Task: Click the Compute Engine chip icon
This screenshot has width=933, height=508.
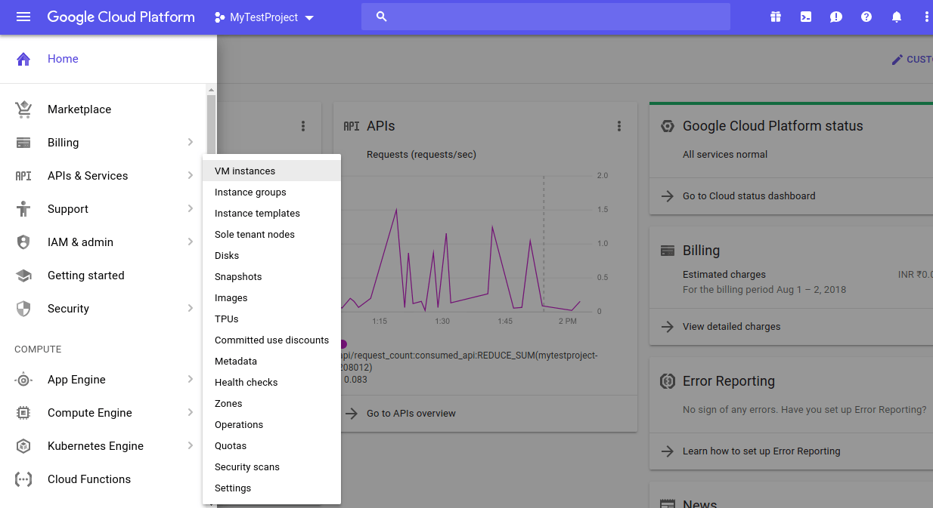Action: coord(23,413)
